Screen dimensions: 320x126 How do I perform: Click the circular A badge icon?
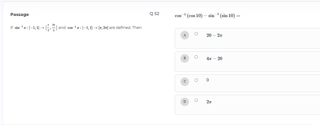[x=185, y=35]
